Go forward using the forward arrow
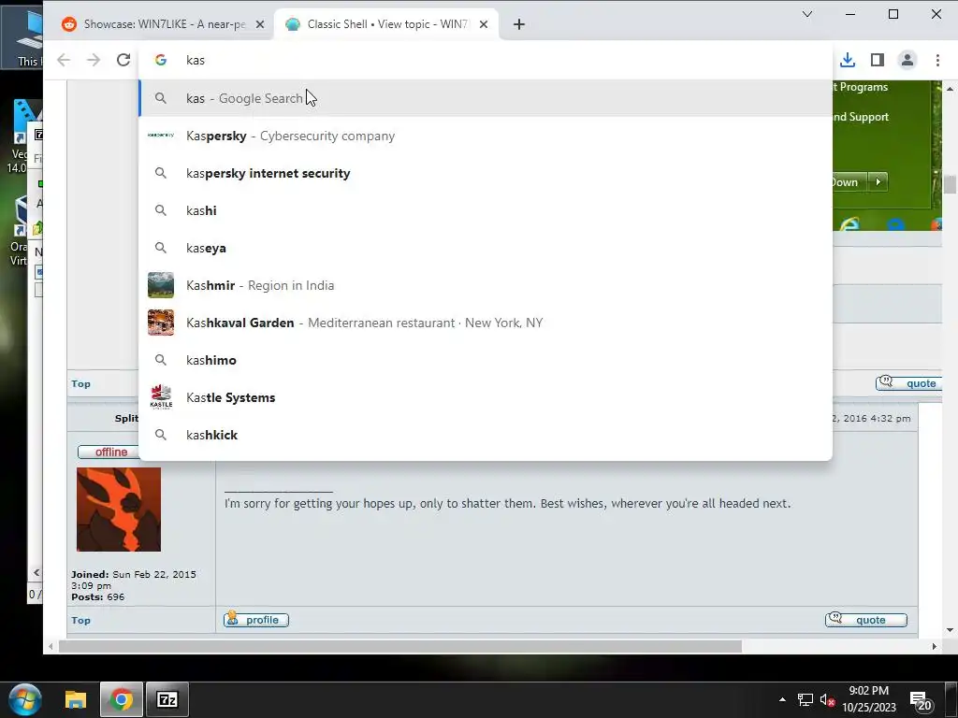Image resolution: width=958 pixels, height=718 pixels. pyautogui.click(x=94, y=60)
